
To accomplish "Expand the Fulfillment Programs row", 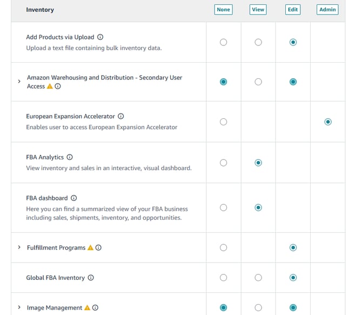I will pos(19,247).
